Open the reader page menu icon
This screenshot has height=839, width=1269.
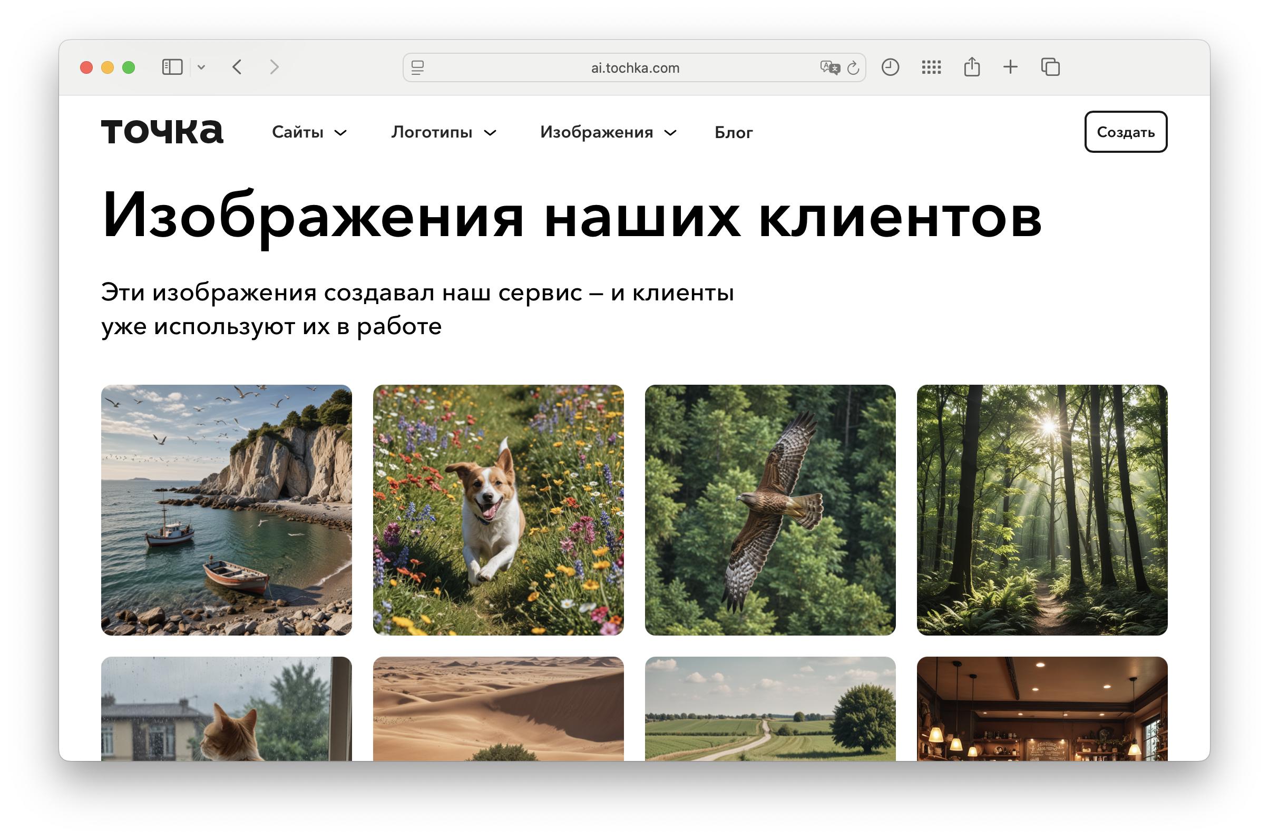click(x=418, y=68)
